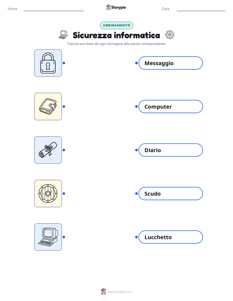Choose the Scudo word box

171,193
